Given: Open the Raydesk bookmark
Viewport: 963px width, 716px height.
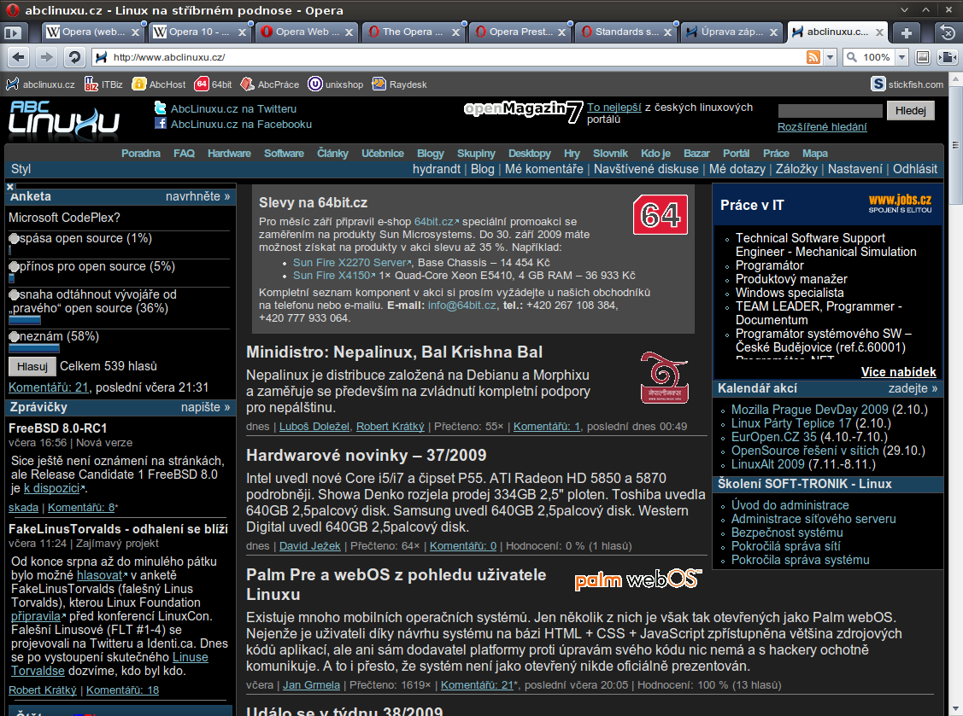Looking at the screenshot, I should pos(399,84).
